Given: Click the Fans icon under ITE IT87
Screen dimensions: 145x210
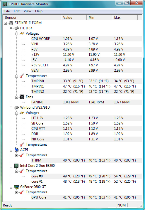Looking at the screenshot, I should click(x=22, y=97).
